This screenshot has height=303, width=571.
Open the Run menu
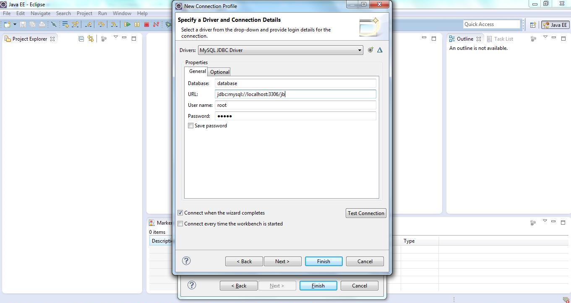pyautogui.click(x=102, y=13)
